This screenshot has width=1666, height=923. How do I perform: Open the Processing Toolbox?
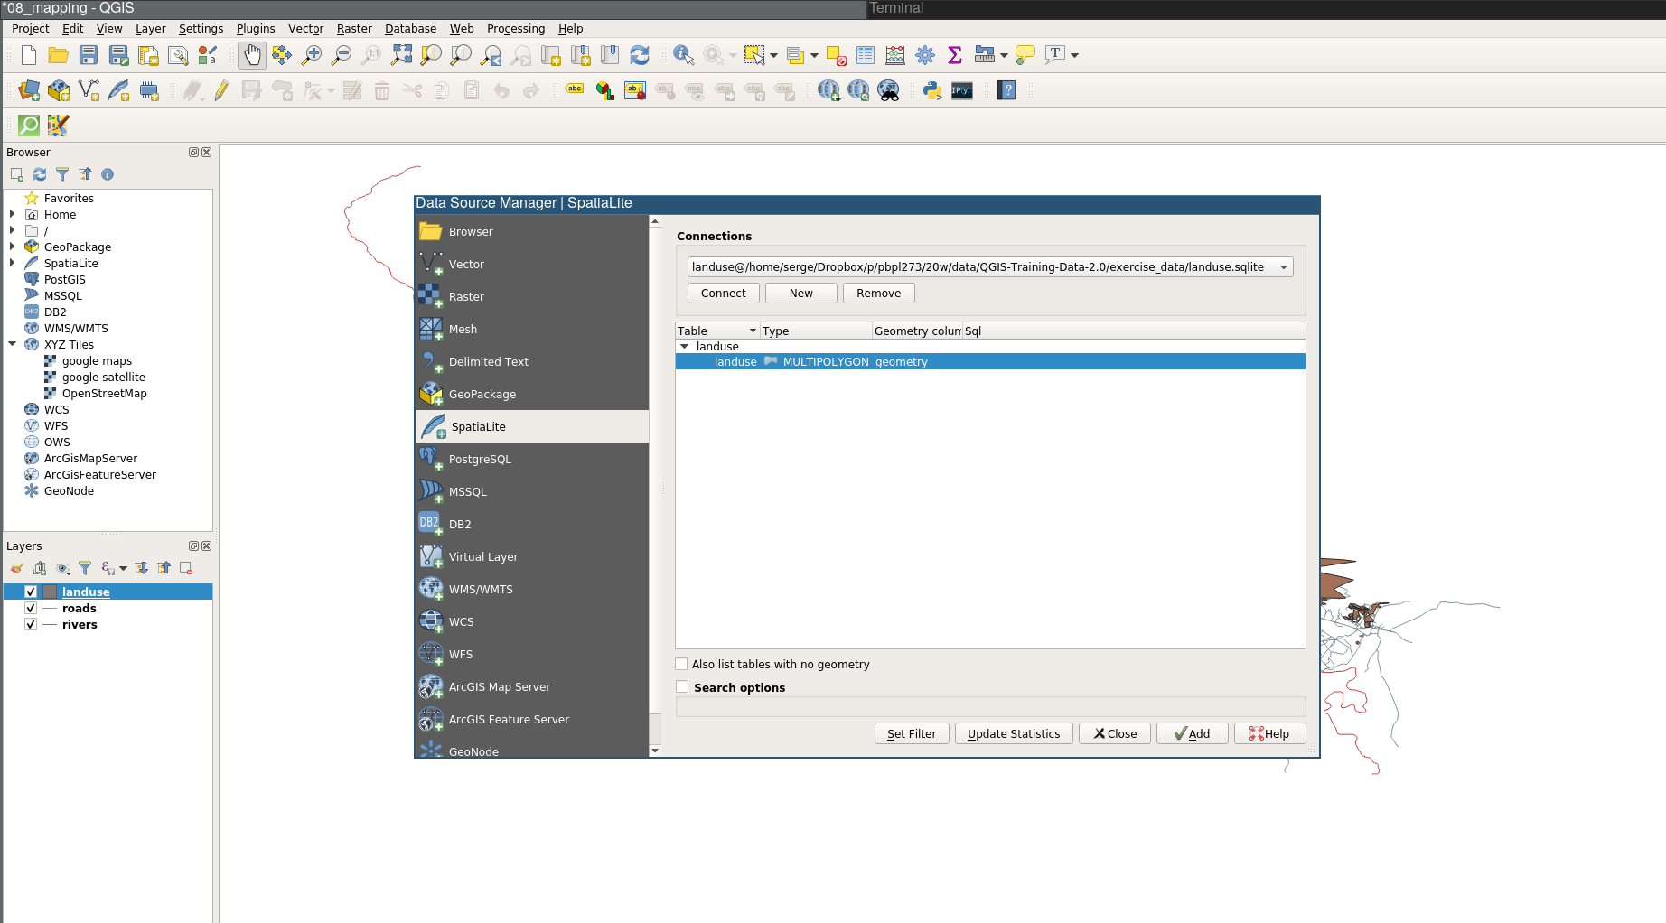[925, 55]
